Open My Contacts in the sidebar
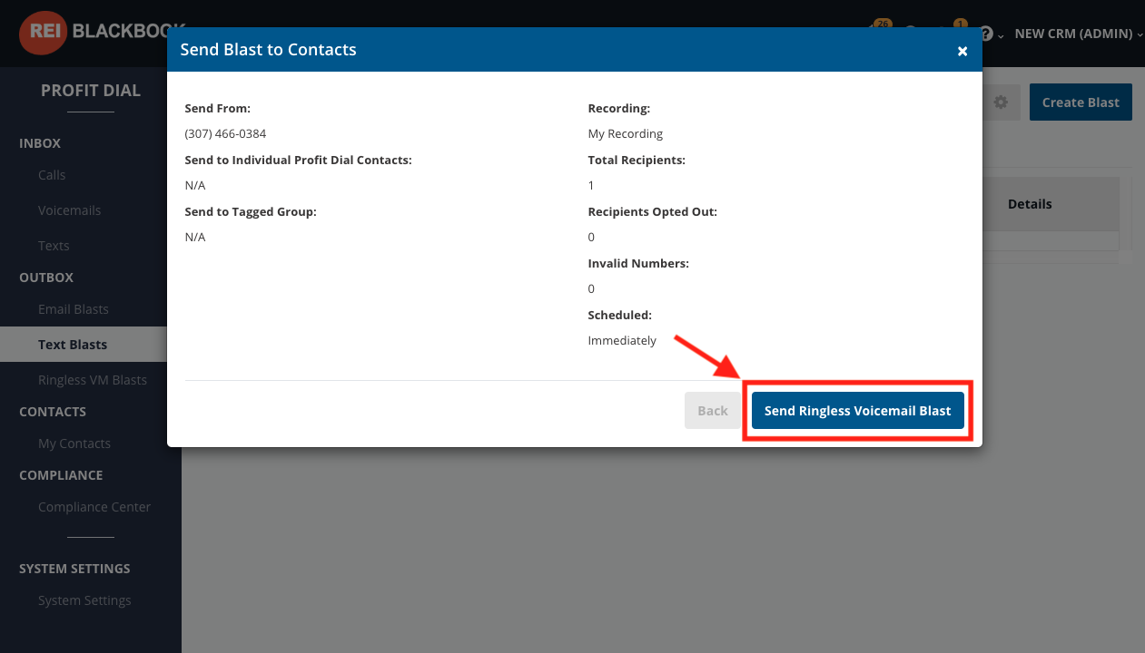The height and width of the screenshot is (653, 1145). pos(74,443)
